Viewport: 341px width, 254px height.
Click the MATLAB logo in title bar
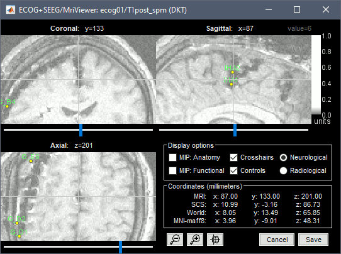(x=10, y=10)
